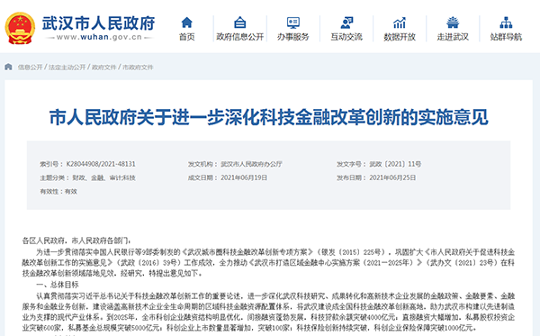Click the 站群导航 sitemap icon
This screenshot has height=336, width=540.
(x=506, y=23)
